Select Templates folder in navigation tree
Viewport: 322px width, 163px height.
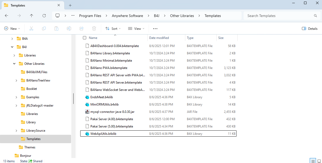pos(36,139)
